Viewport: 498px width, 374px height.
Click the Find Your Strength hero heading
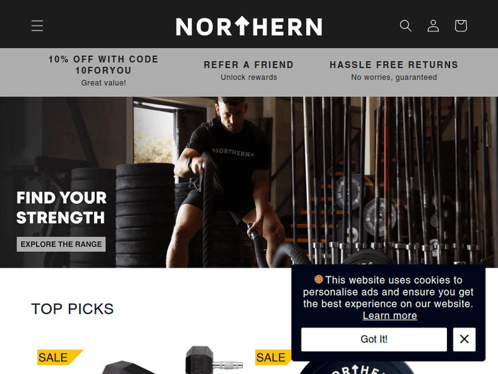click(61, 207)
